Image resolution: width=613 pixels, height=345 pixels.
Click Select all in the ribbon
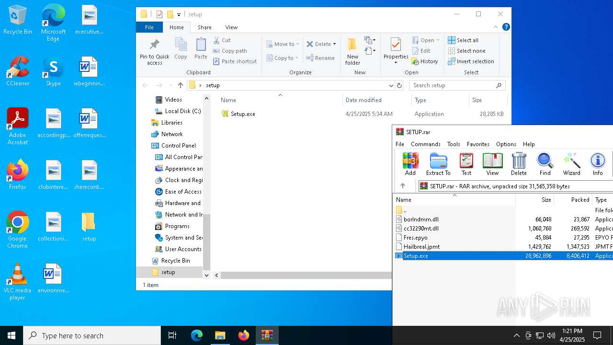pos(463,40)
